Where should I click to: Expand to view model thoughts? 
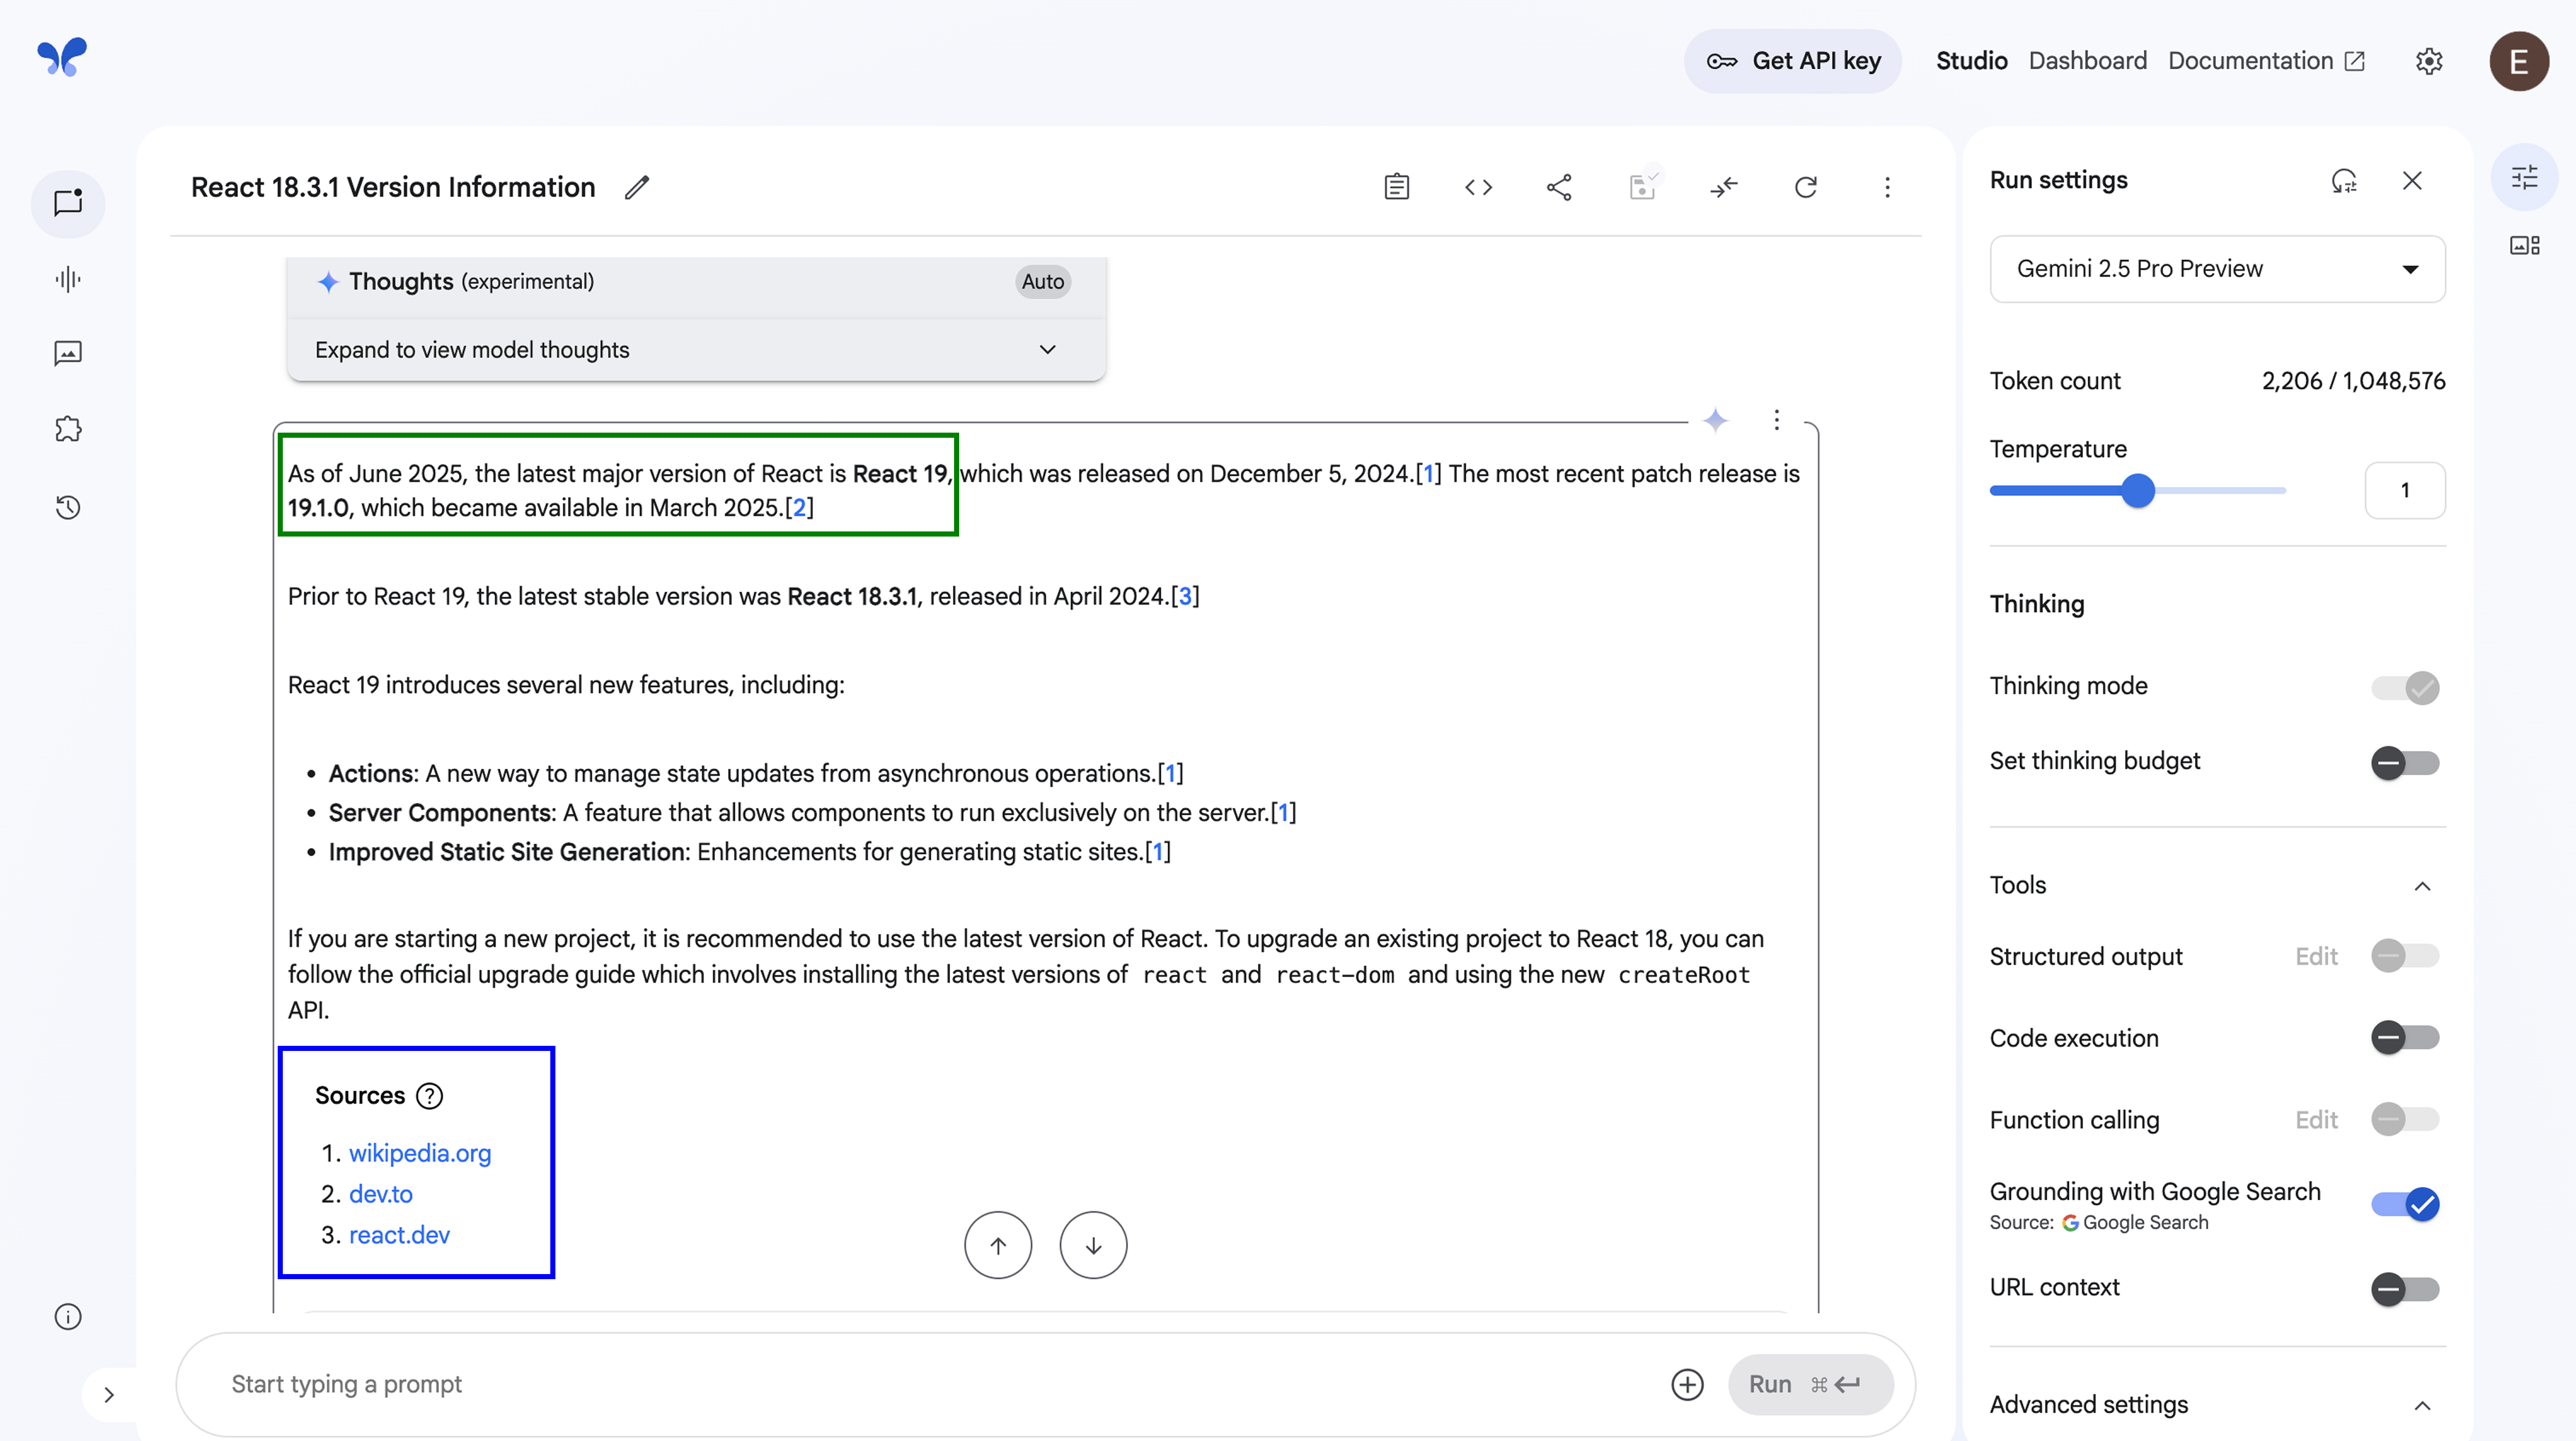[x=696, y=350]
